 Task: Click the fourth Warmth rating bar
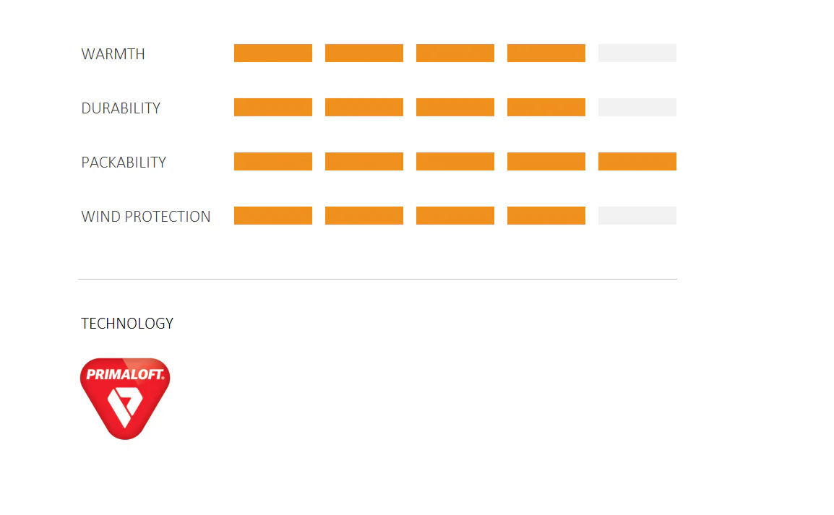(x=546, y=53)
